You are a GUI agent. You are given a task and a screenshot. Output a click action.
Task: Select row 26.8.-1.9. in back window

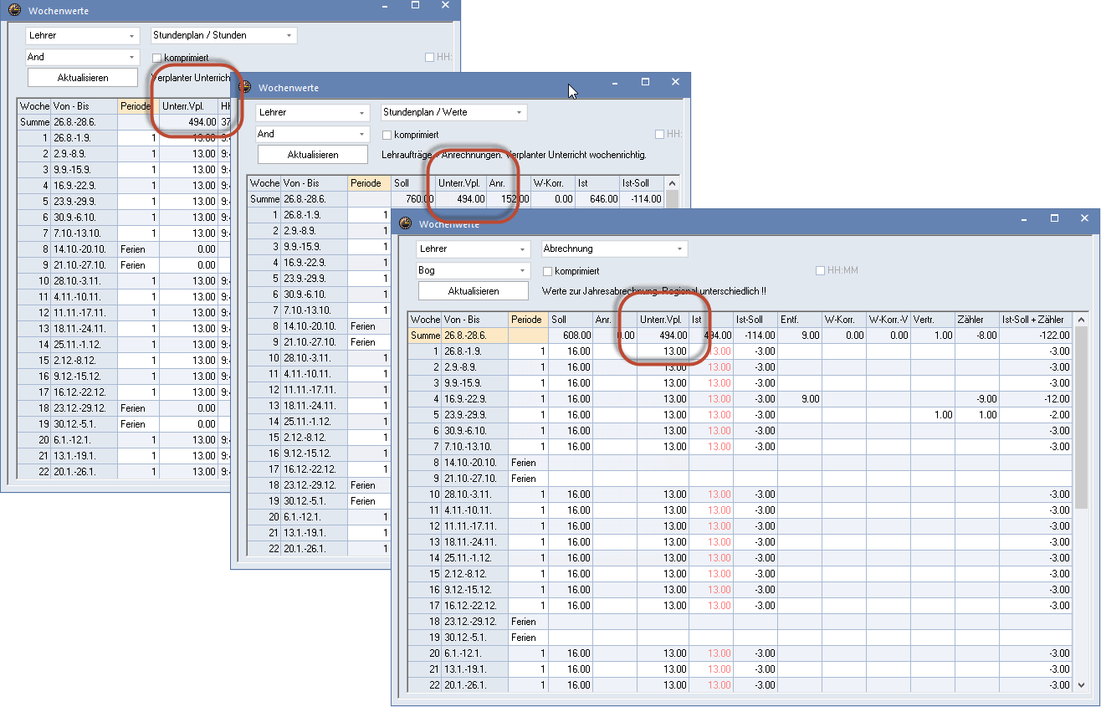123,138
